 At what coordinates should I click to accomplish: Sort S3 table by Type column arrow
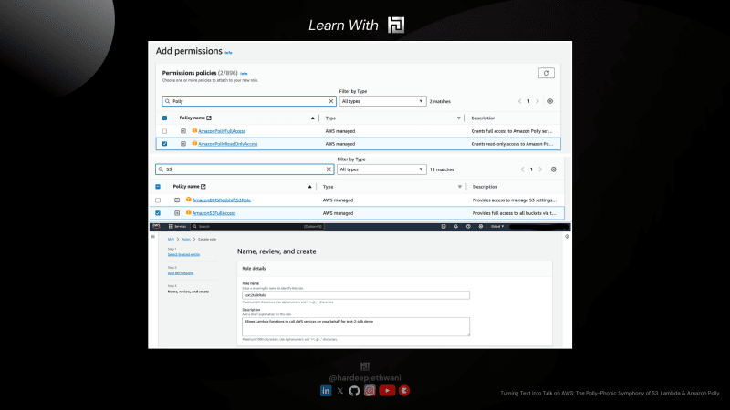[x=460, y=187]
